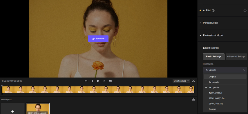Open the Resolution 4x Upscale dropdown
This screenshot has width=248, height=114.
click(x=225, y=70)
